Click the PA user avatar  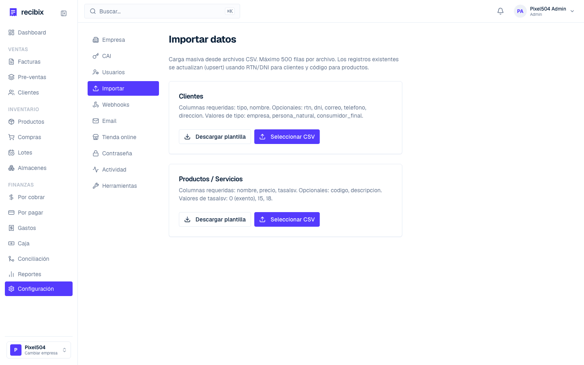coord(520,11)
